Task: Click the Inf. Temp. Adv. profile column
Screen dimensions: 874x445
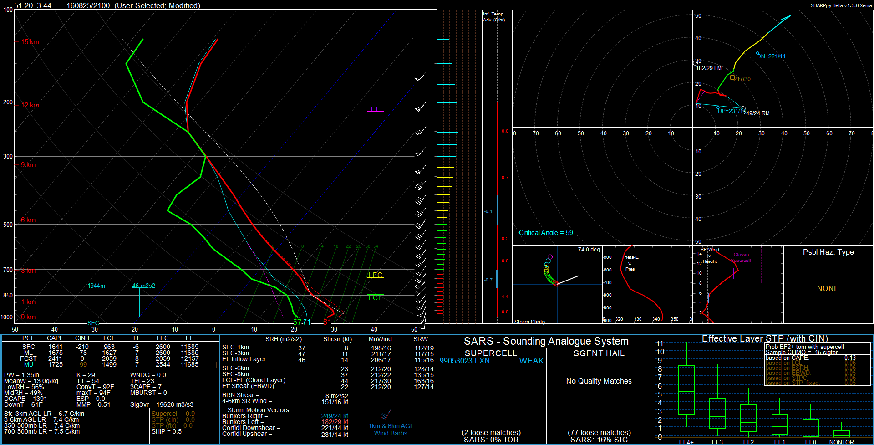Action: 497,167
